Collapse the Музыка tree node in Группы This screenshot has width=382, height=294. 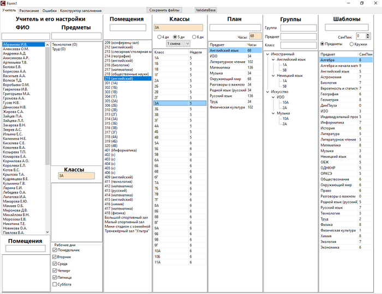click(x=273, y=113)
